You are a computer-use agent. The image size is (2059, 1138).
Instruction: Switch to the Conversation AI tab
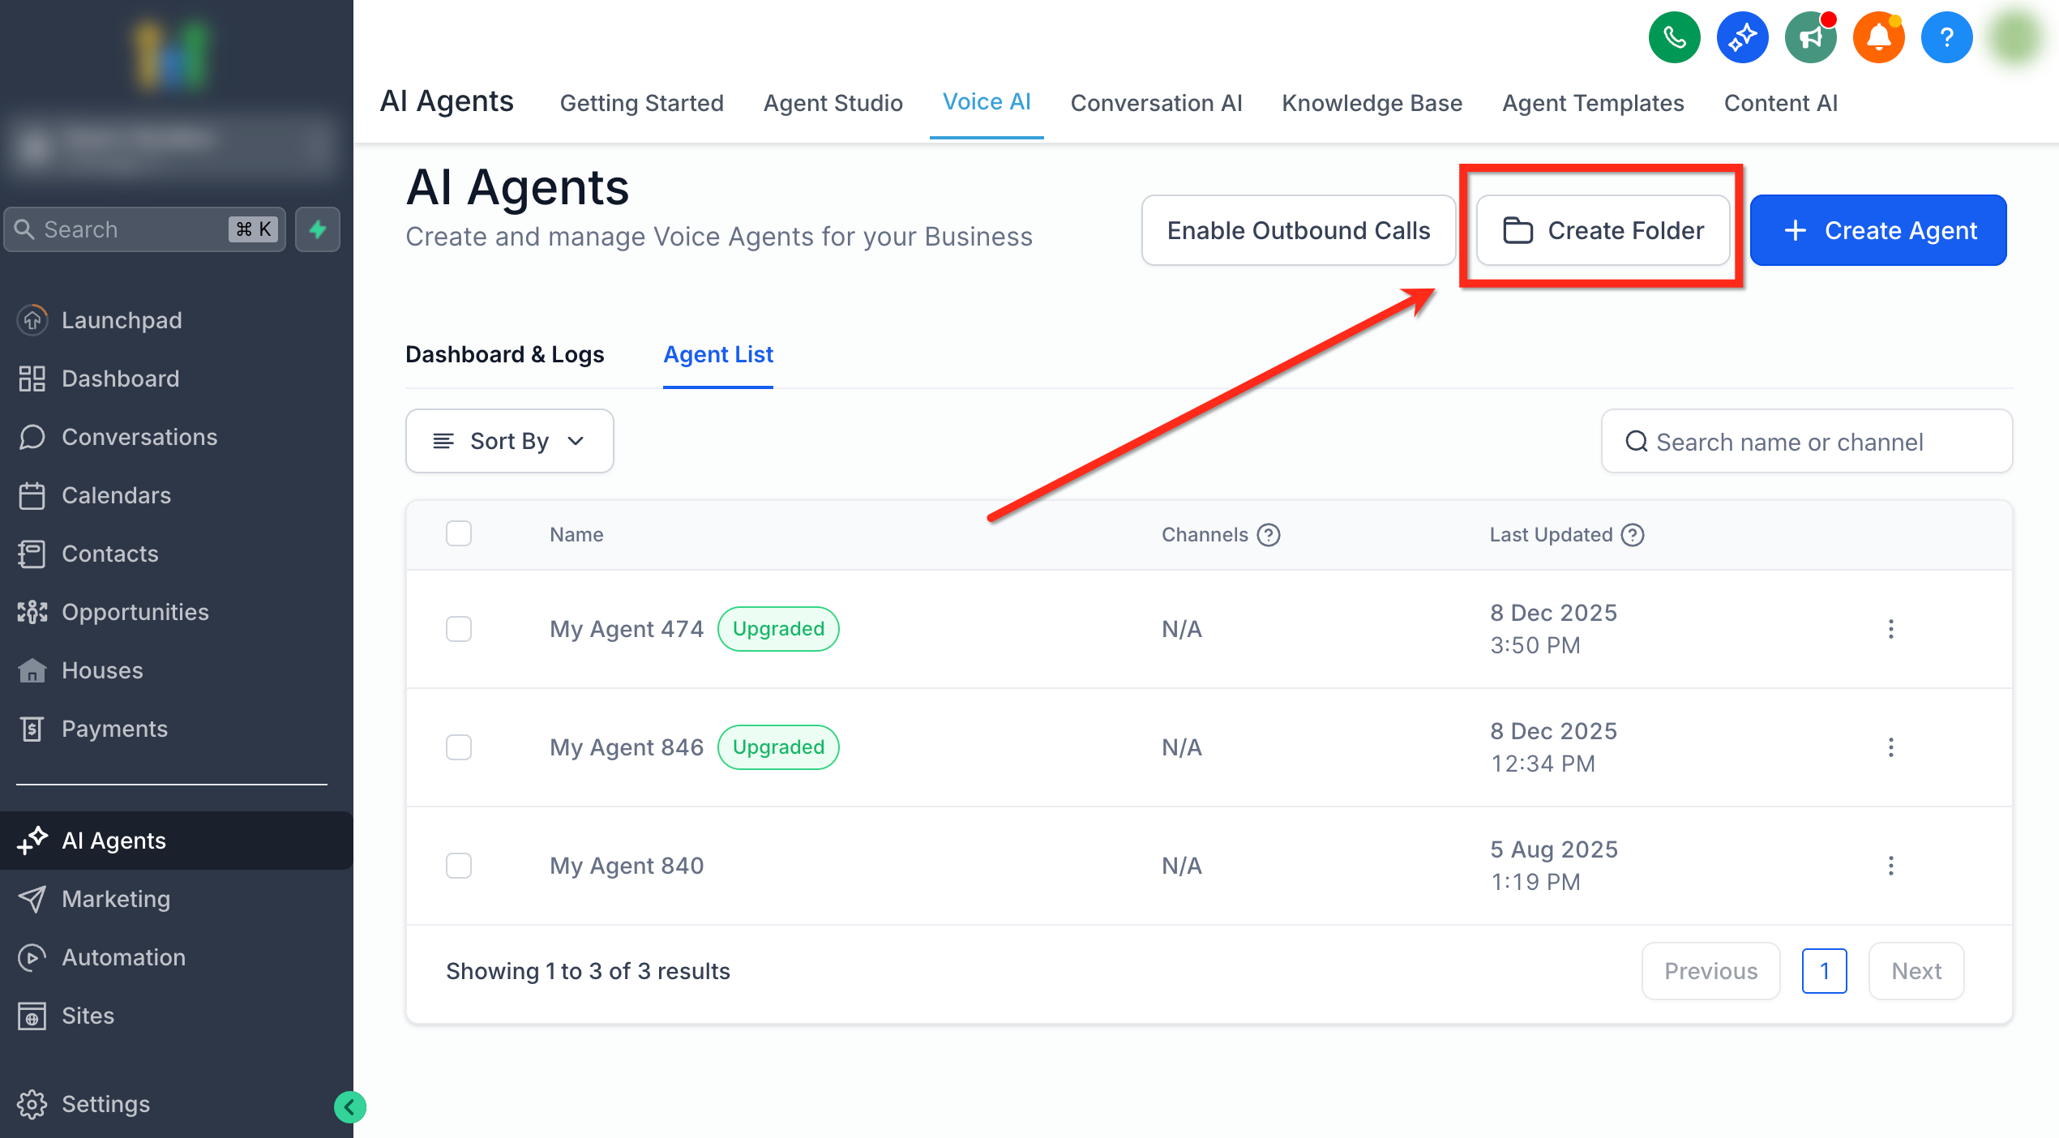tap(1156, 103)
